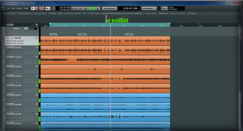Start recording with the transport Record button

pyautogui.click(x=98, y=8)
